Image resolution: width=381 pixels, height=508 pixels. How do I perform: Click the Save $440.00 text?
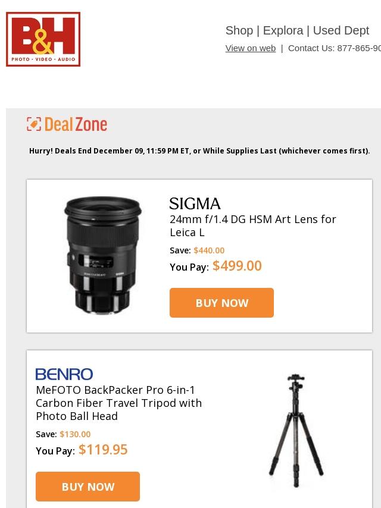pos(197,250)
